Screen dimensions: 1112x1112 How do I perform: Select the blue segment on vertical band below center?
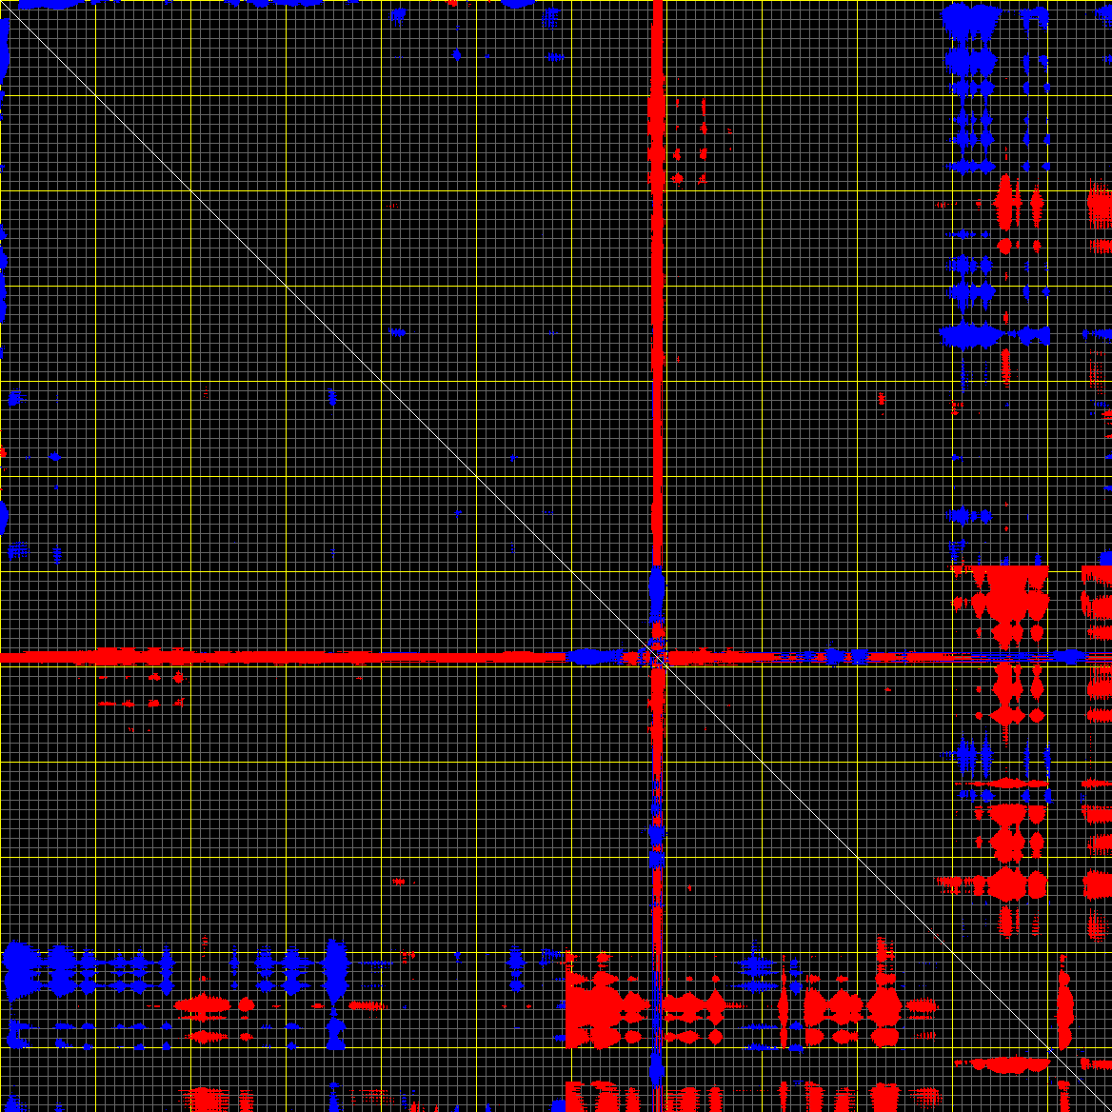(656, 838)
